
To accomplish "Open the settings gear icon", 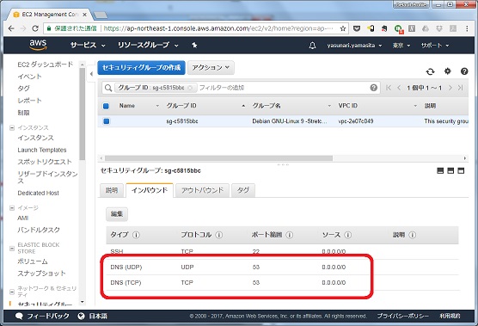I will pyautogui.click(x=447, y=71).
